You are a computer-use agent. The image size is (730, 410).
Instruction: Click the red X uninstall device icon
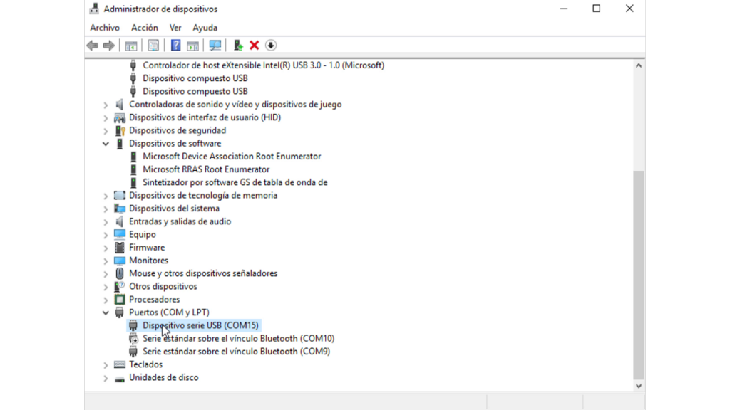tap(255, 46)
